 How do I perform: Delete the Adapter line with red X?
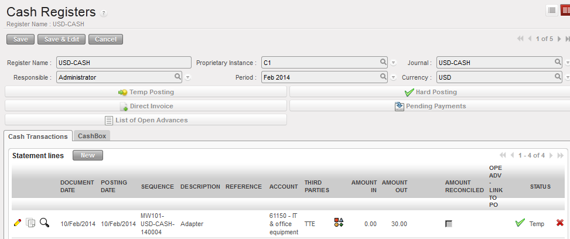[559, 223]
